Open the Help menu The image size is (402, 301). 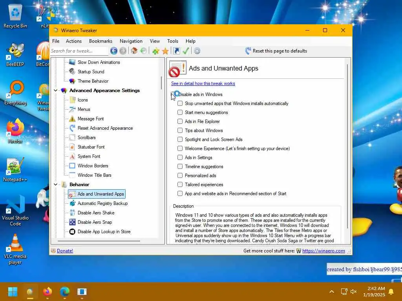pos(190,41)
